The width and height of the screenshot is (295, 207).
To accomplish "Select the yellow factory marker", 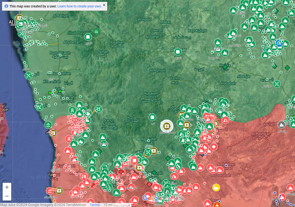I will pos(216,188).
